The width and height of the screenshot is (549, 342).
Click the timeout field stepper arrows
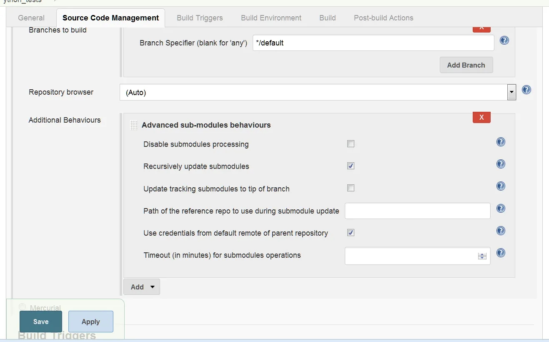coord(482,256)
